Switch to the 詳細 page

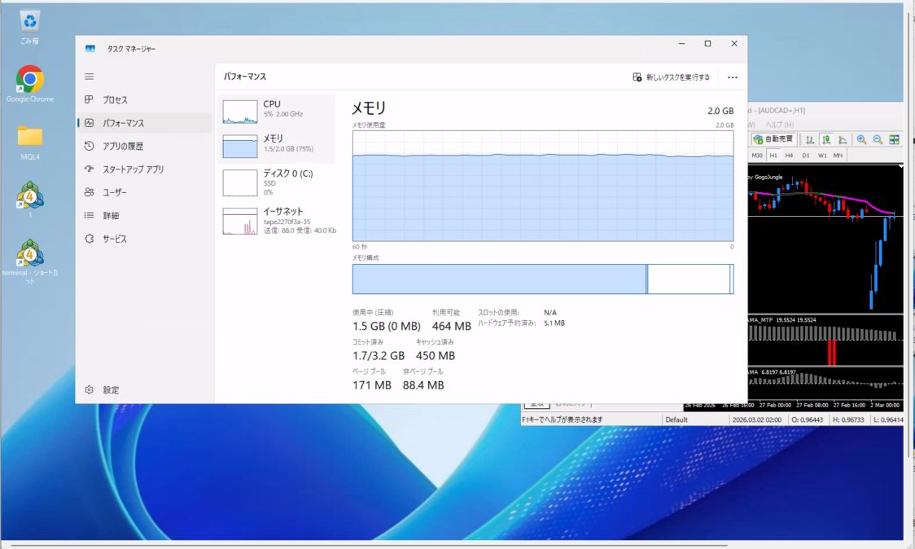[x=110, y=216]
